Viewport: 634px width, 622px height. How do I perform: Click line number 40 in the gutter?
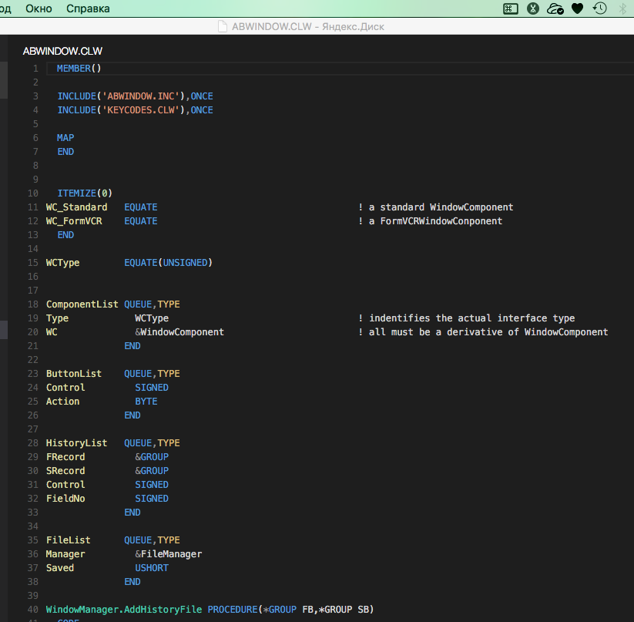point(33,610)
